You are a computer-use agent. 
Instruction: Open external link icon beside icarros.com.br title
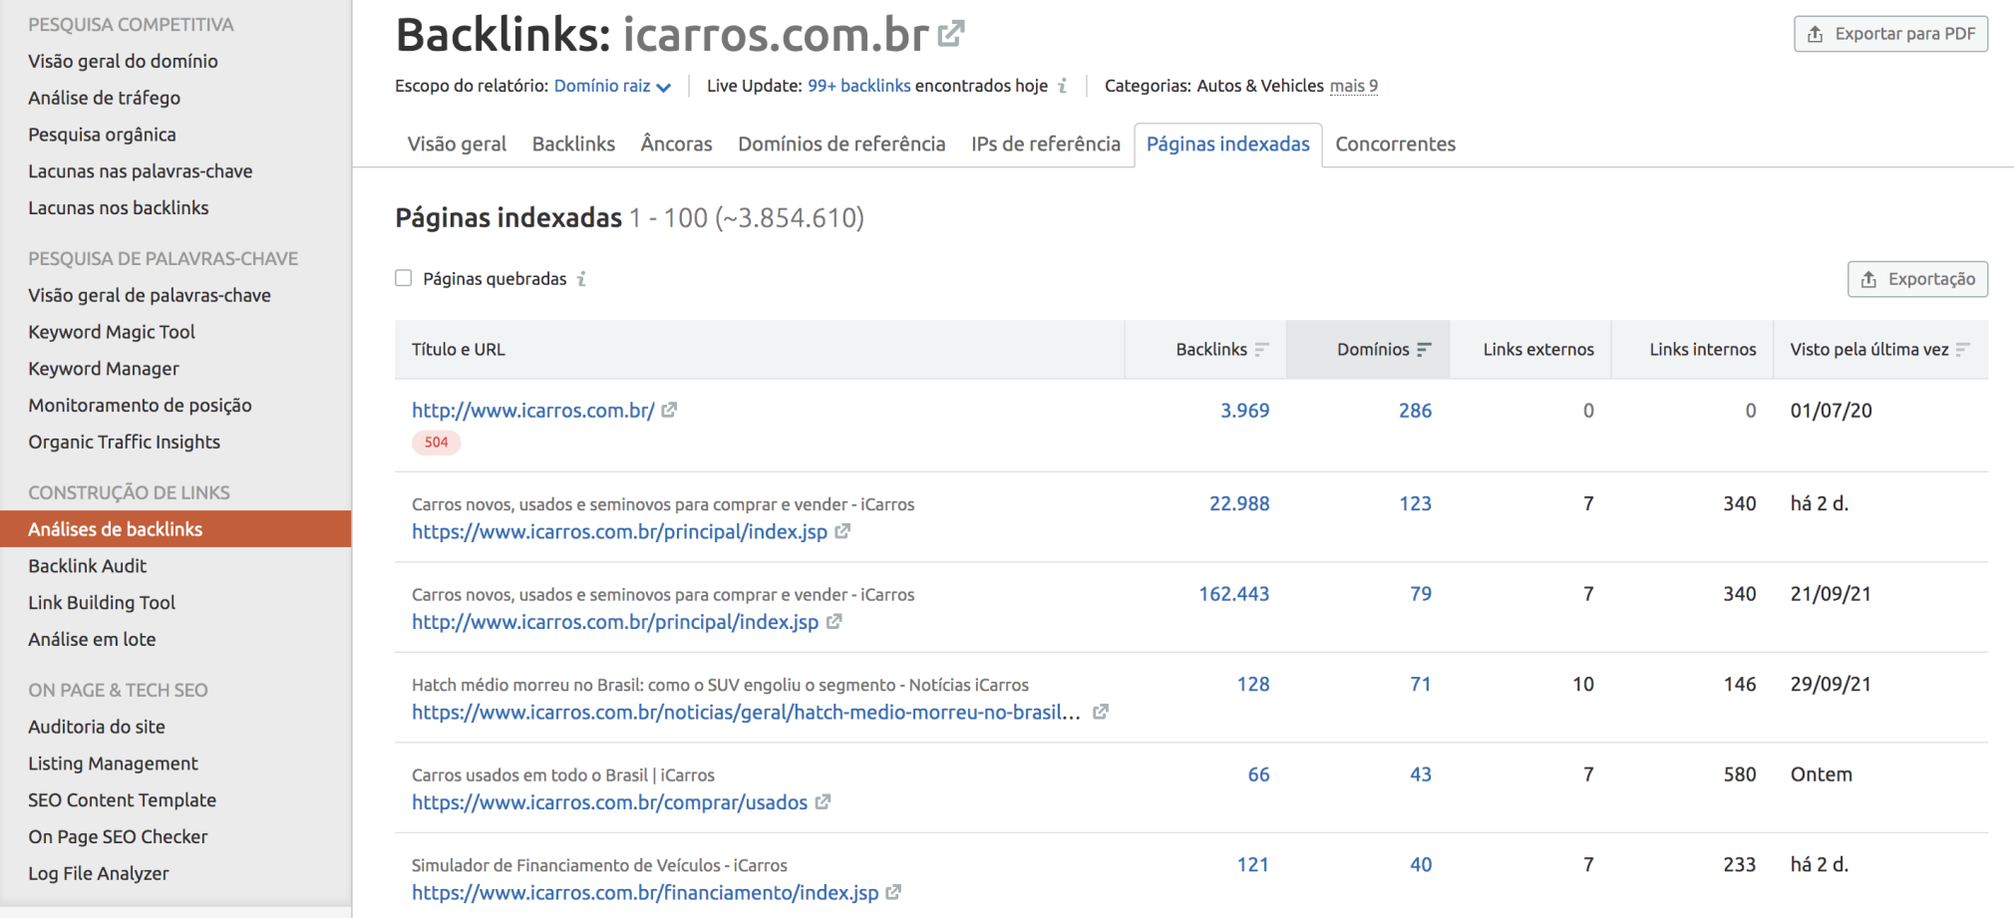pyautogui.click(x=951, y=35)
